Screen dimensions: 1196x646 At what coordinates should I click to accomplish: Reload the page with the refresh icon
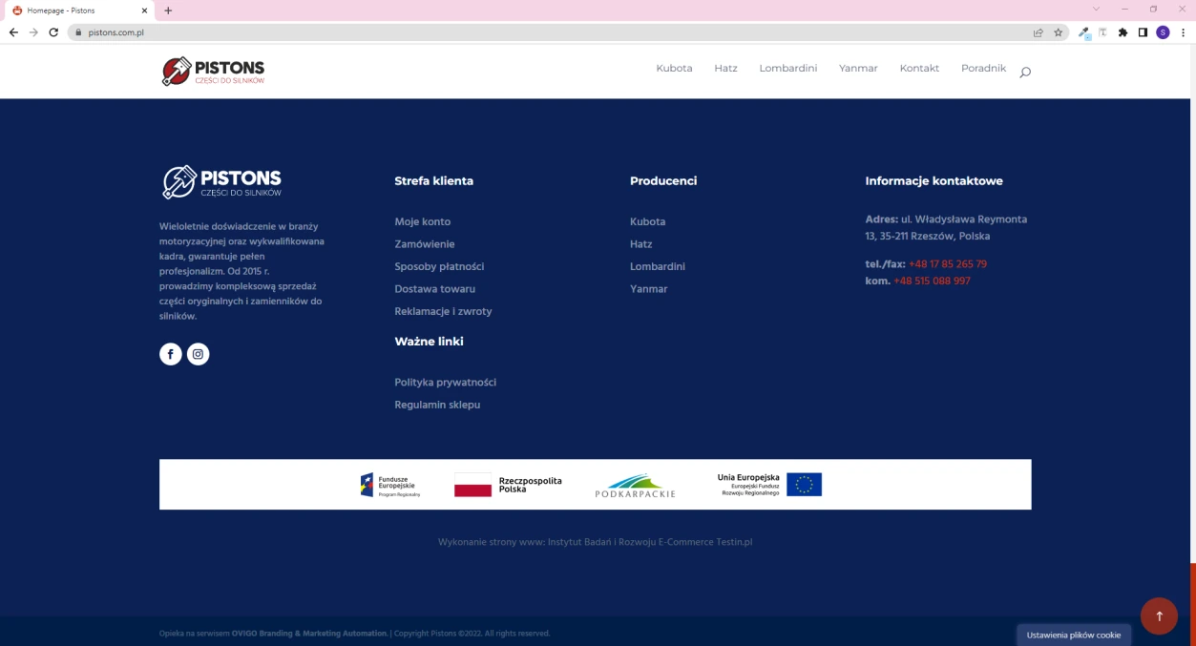[53, 32]
